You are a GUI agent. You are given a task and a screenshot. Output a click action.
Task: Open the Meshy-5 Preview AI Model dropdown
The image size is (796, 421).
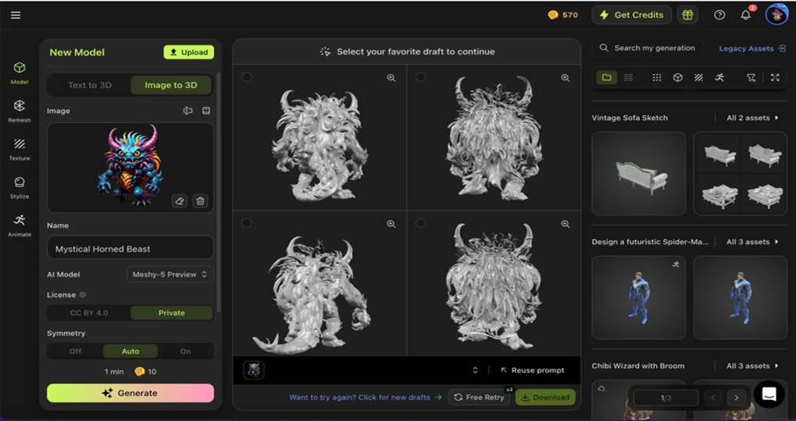click(170, 274)
